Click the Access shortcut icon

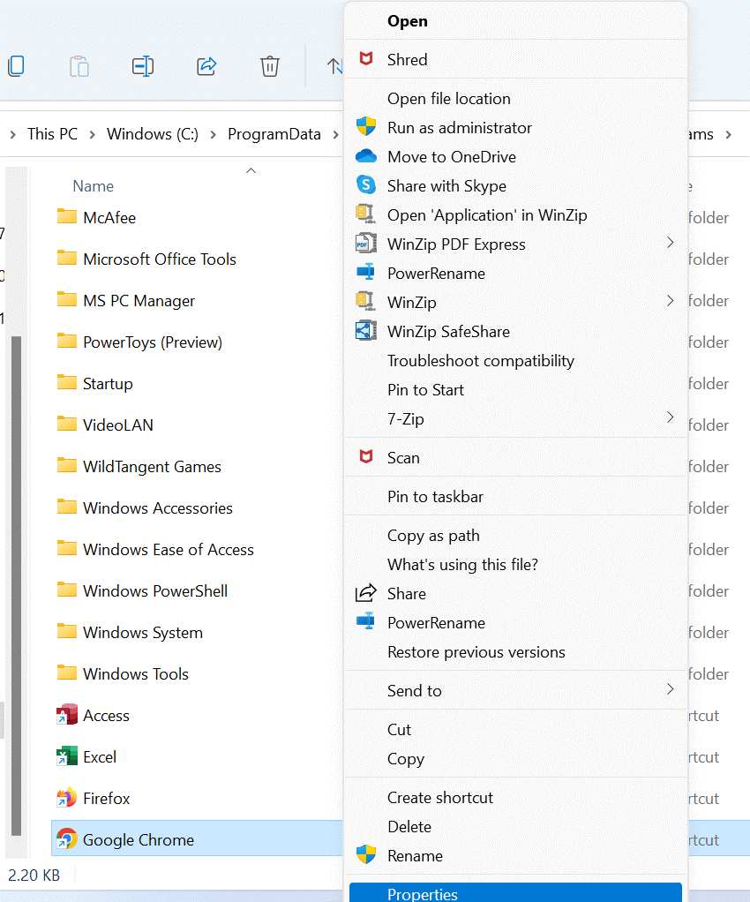click(67, 715)
